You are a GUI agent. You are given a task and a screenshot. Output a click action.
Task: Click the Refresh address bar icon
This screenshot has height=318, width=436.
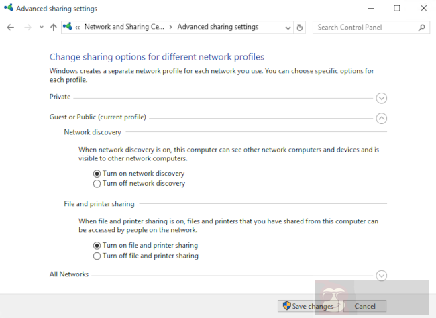click(300, 28)
